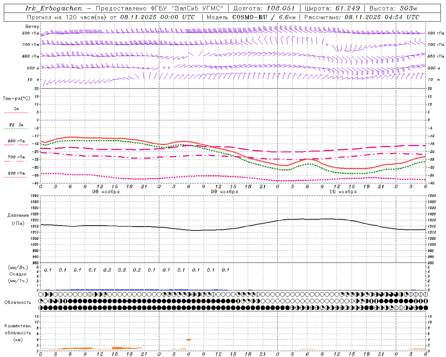Viewport: 446px width, 357px height.
Task: Click the (мм/3ч.) precipitation unit label
Action: click(x=18, y=267)
